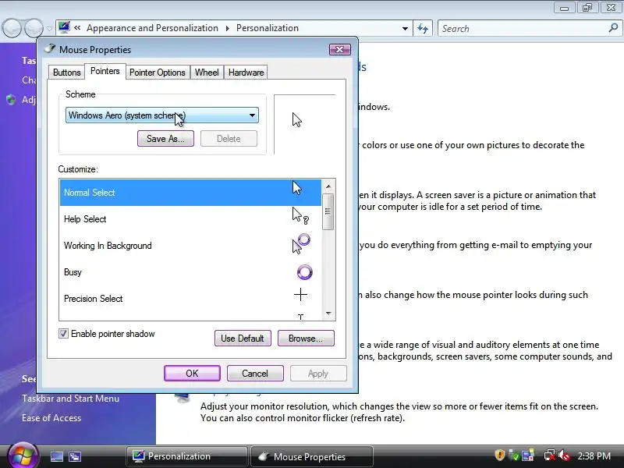624x468 pixels.
Task: Activate Mouse Properties taskbar button
Action: (x=311, y=456)
